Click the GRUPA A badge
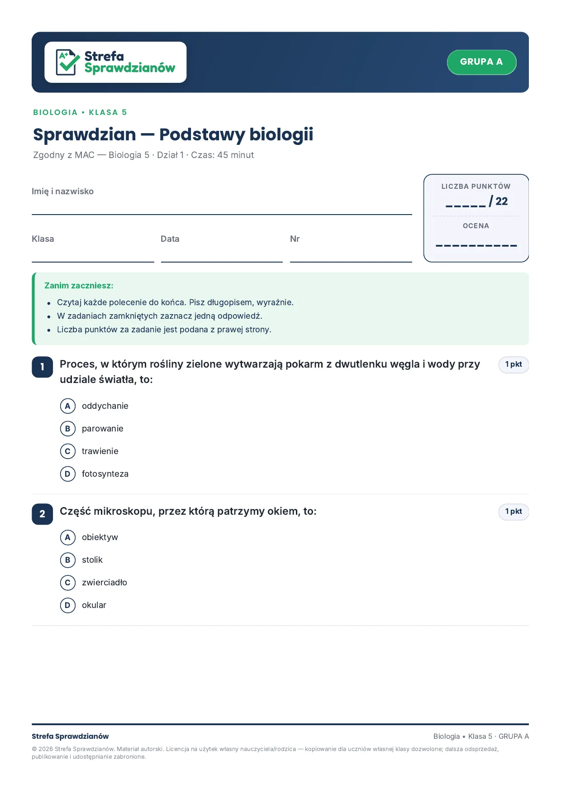 pyautogui.click(x=481, y=62)
